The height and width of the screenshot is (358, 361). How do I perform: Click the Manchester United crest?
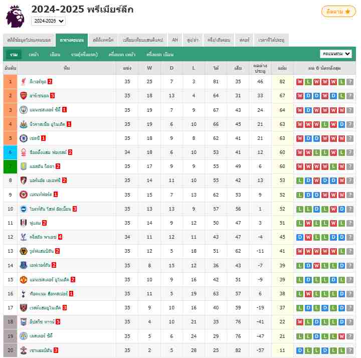pyautogui.click(x=23, y=279)
